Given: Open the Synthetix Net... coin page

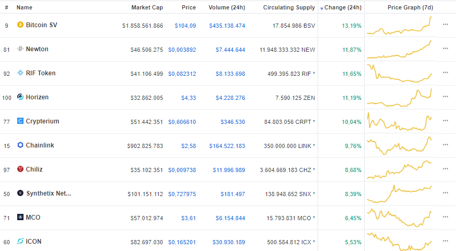Looking at the screenshot, I should tap(49, 193).
